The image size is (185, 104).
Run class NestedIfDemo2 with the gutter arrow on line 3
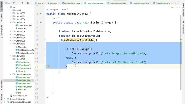click(x=41, y=14)
